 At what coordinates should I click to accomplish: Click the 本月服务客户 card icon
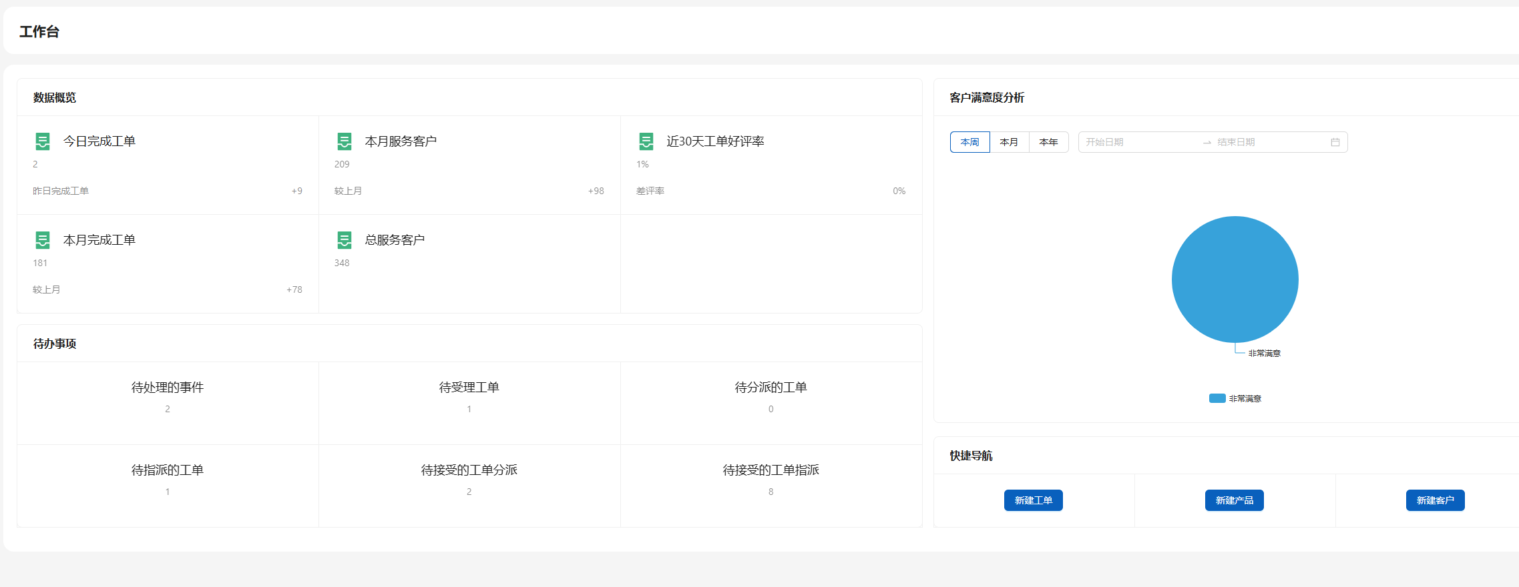point(345,141)
